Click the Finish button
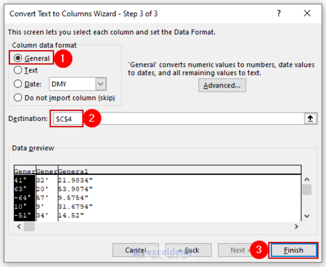This screenshot has width=326, height=267. tap(293, 250)
